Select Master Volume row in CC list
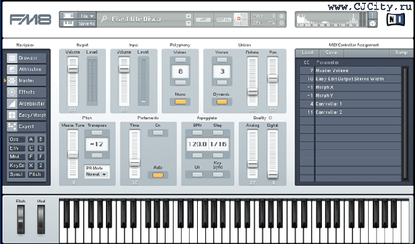Image resolution: width=415 pixels, height=244 pixels. (350, 70)
